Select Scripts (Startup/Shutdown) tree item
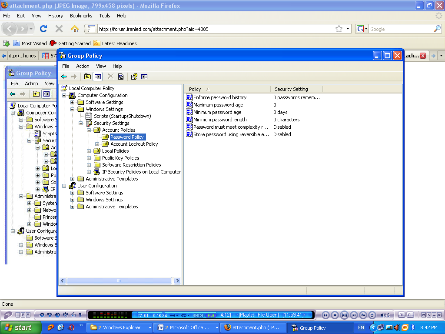This screenshot has width=445, height=334. (122, 116)
